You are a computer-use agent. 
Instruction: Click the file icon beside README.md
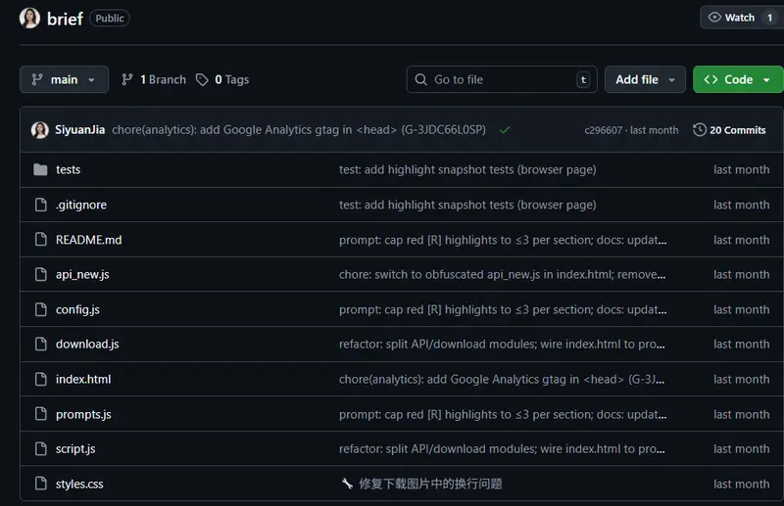[40, 240]
